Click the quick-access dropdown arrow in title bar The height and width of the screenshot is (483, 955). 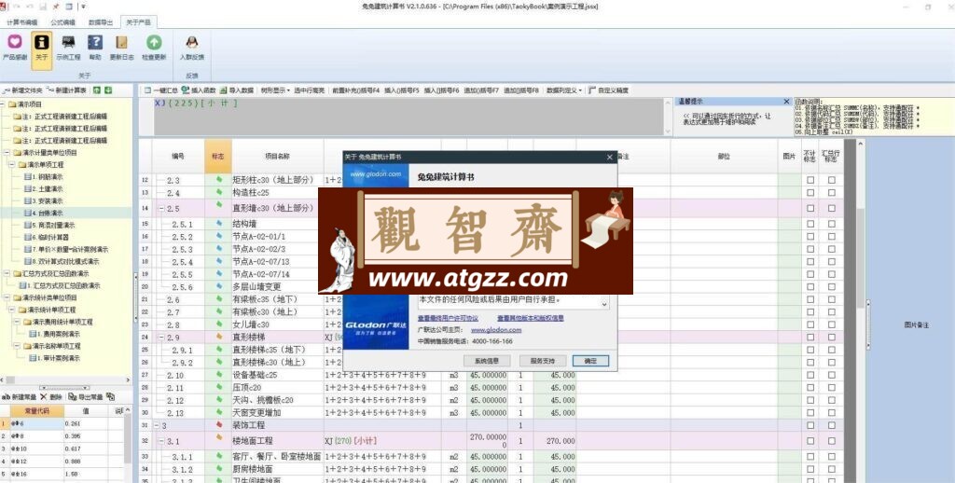(x=83, y=7)
